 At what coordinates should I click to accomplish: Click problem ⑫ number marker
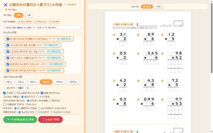[162, 100]
